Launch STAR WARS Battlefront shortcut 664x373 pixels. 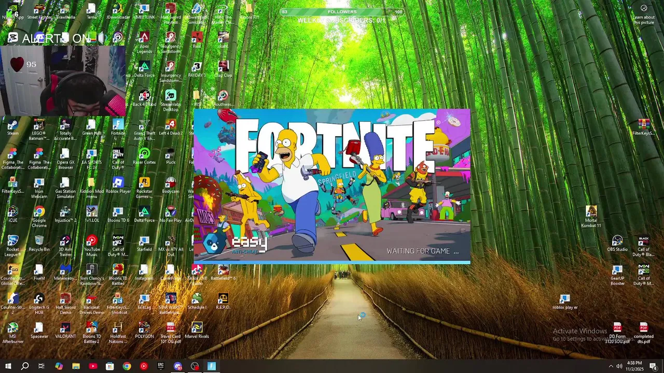tap(171, 304)
